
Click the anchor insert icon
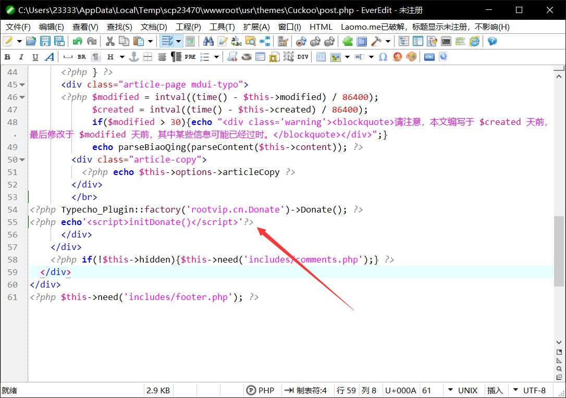pyautogui.click(x=134, y=57)
